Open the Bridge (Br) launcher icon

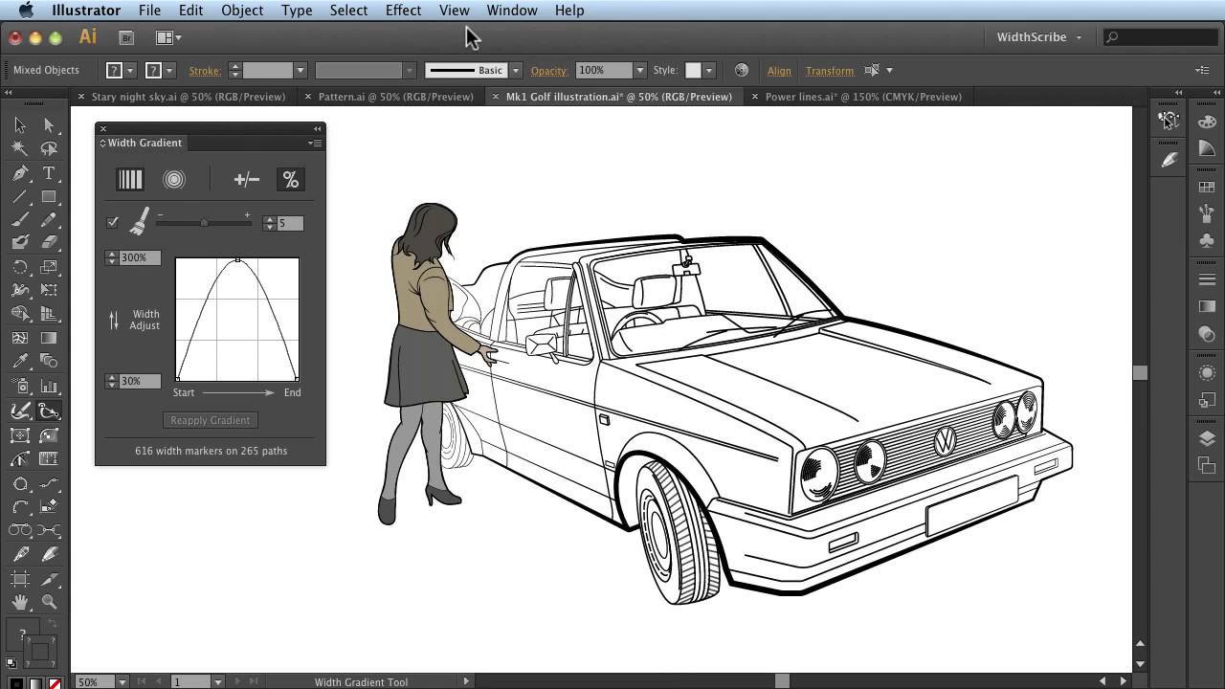126,37
